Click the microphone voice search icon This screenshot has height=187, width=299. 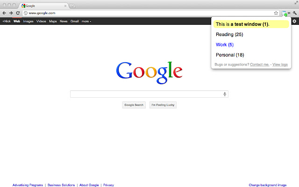(x=225, y=94)
